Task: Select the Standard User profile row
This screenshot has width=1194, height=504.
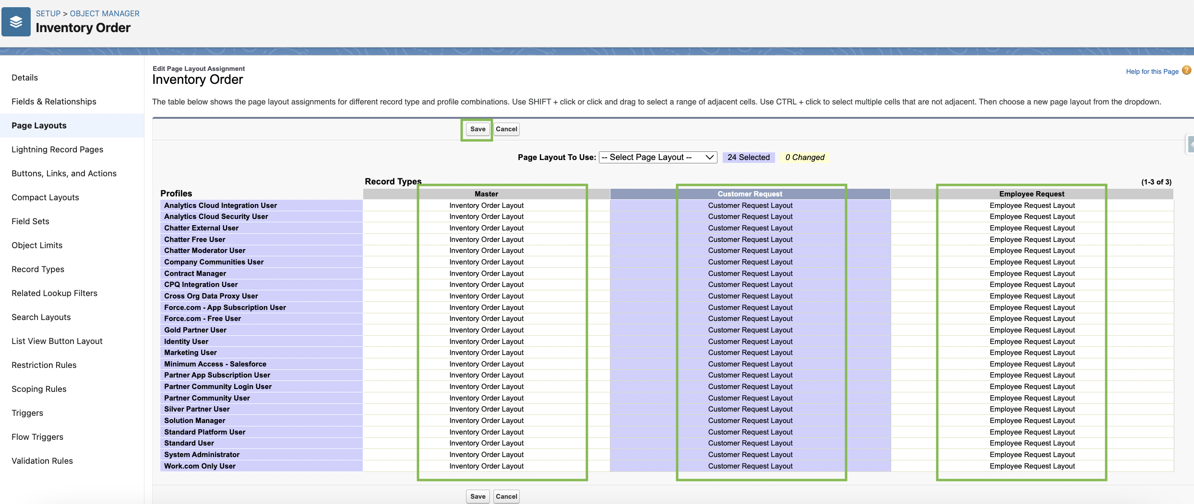Action: [189, 443]
